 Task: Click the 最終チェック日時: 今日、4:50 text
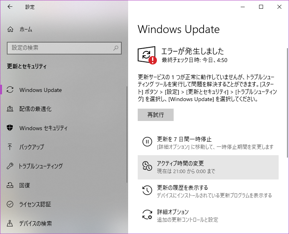tap(194, 60)
